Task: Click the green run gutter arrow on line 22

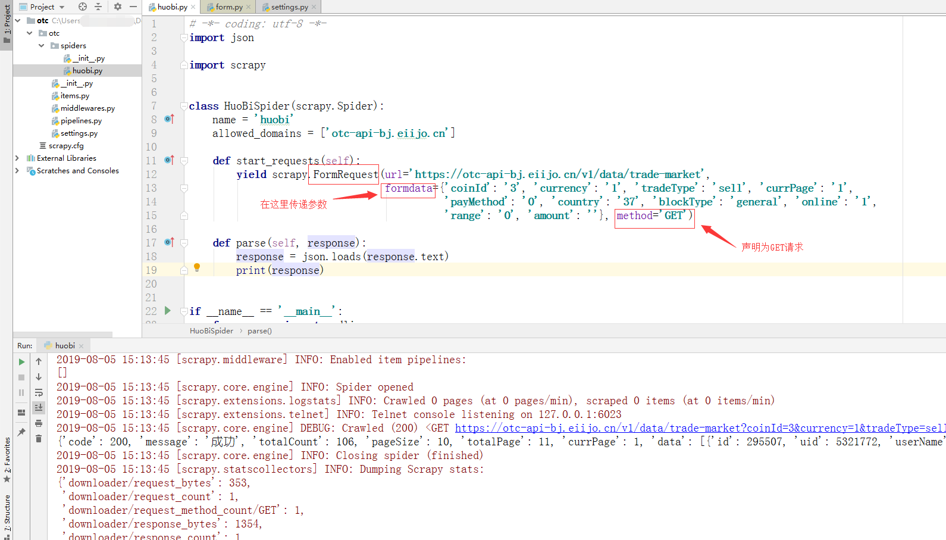Action: pos(168,311)
